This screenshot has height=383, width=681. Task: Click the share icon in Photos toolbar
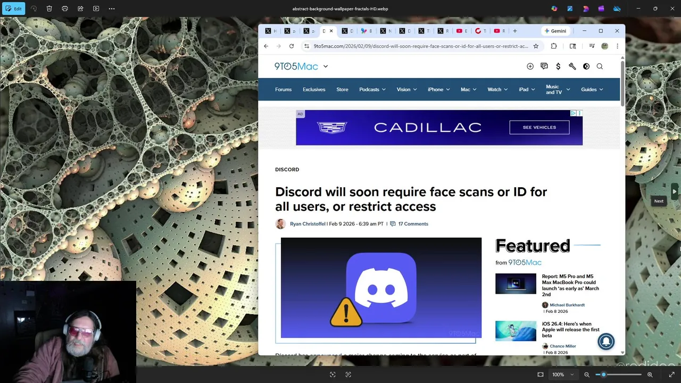80,9
